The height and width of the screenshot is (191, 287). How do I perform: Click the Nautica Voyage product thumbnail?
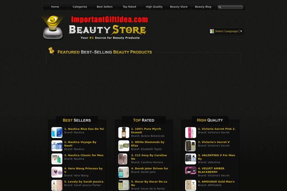tap(57, 146)
